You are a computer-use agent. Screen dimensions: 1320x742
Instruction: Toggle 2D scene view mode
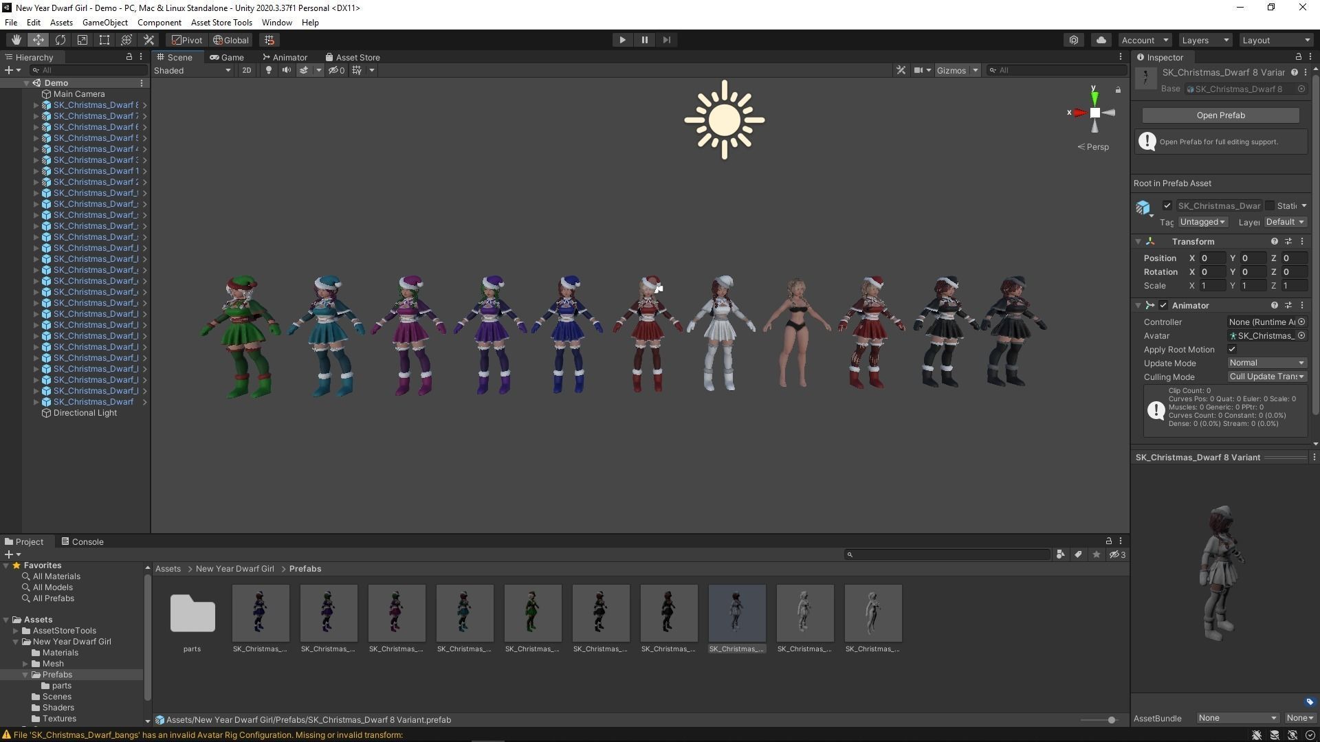(x=246, y=70)
